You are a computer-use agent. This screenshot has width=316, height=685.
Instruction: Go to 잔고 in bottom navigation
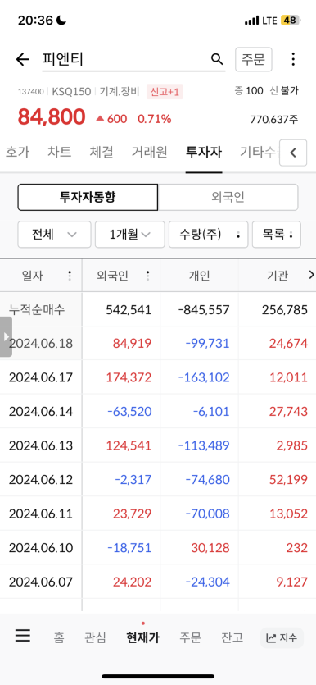click(x=232, y=637)
